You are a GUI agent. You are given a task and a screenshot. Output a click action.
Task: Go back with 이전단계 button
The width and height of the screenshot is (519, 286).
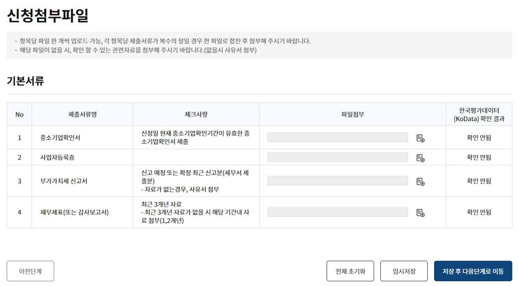point(30,271)
